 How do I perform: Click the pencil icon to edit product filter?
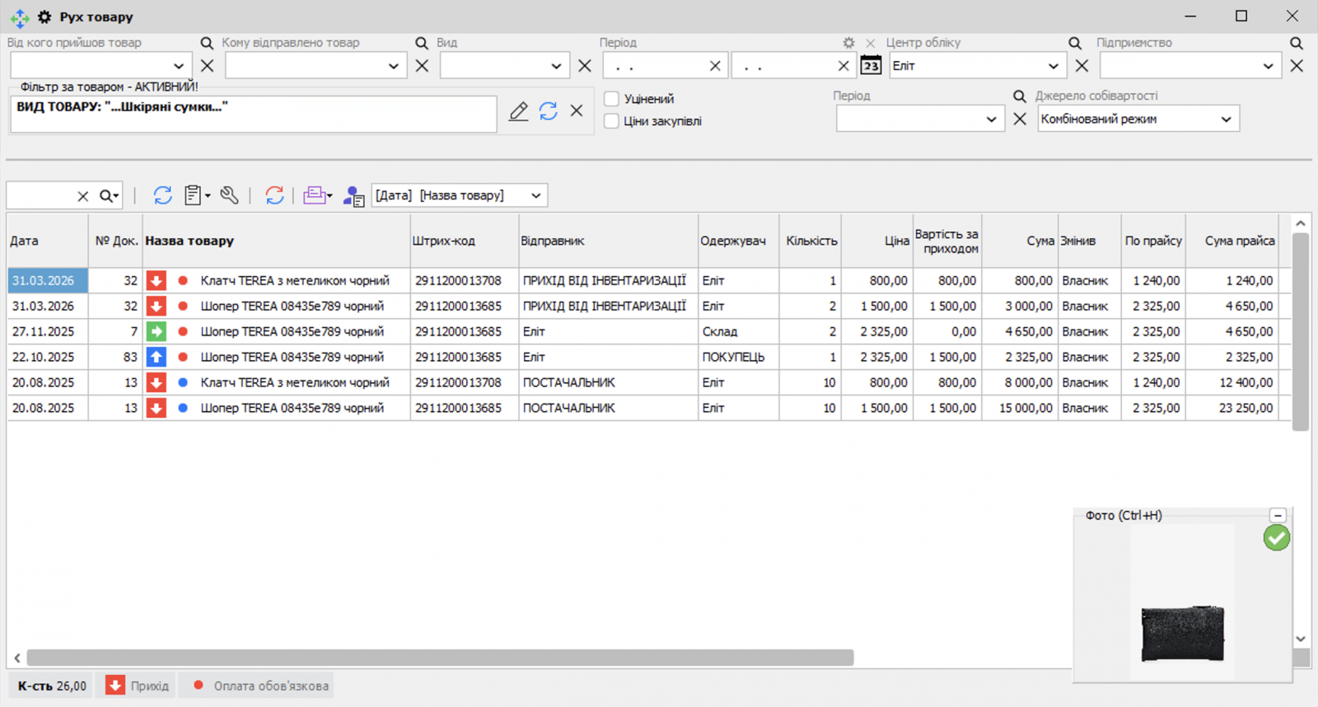point(518,111)
